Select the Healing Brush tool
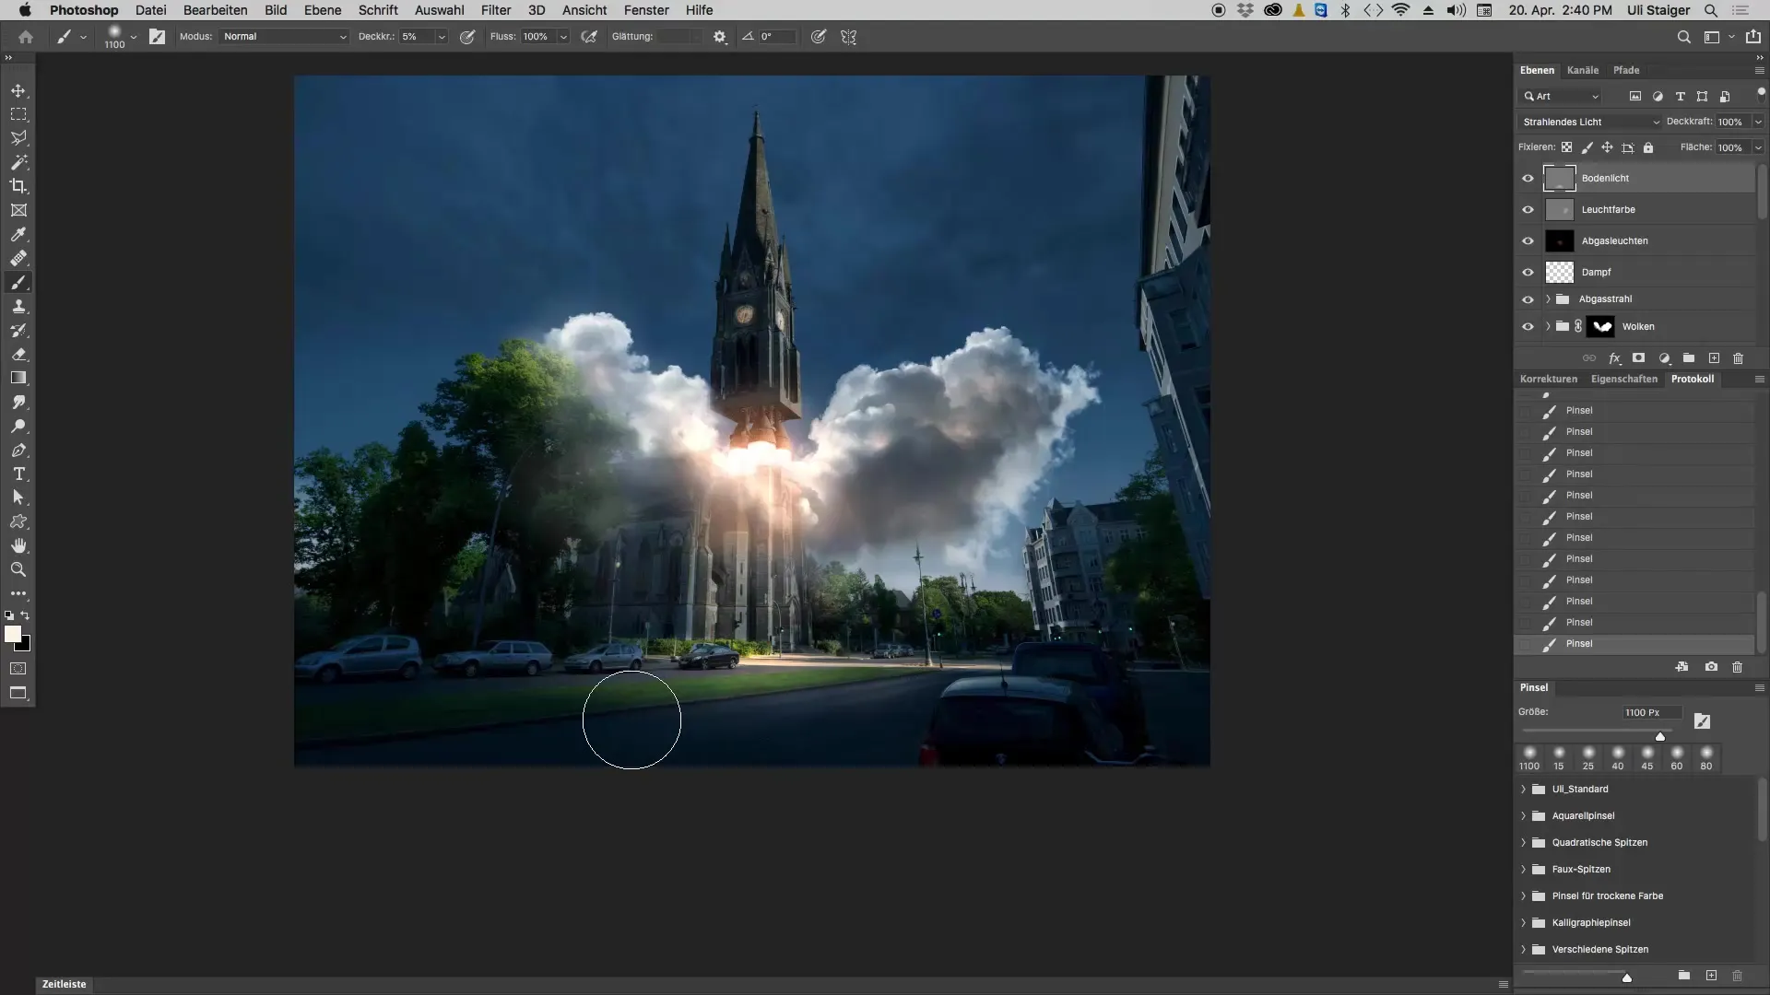Viewport: 1770px width, 995px height. click(18, 258)
